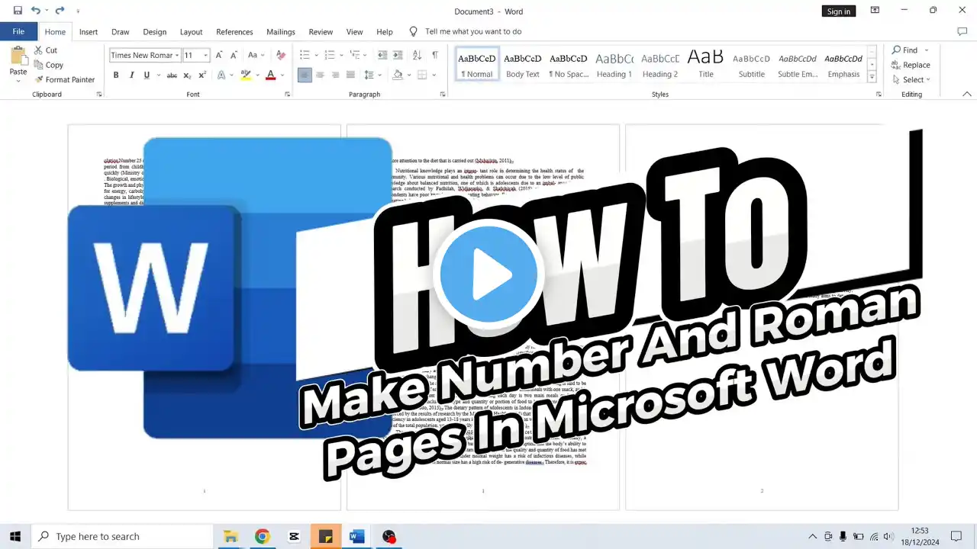Apply the Subtitle style

pos(752,65)
